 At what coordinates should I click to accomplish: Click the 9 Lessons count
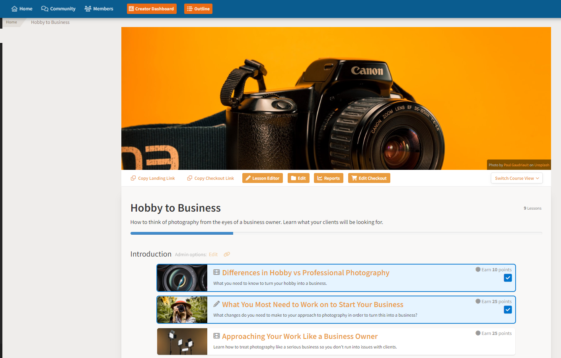click(532, 208)
